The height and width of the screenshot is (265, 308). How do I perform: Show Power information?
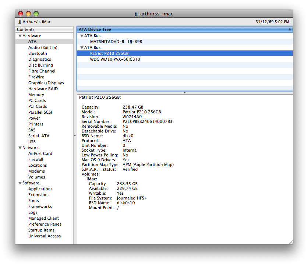coord(34,118)
